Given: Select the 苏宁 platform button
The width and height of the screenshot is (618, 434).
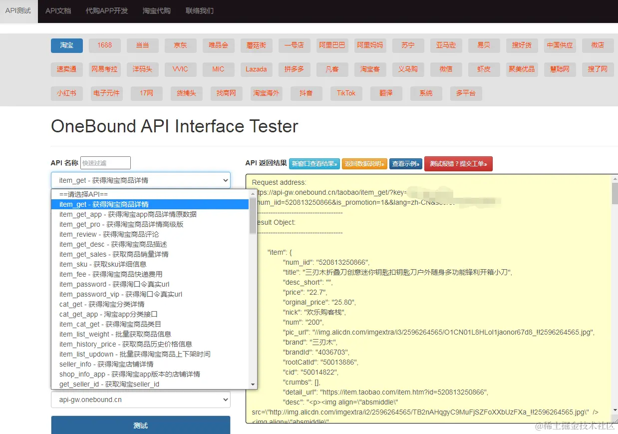Looking at the screenshot, I should coord(408,45).
